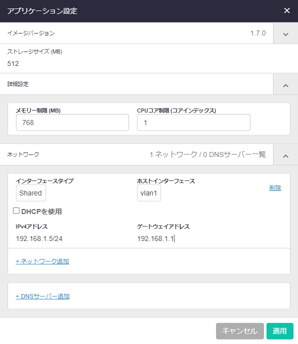The image size is (298, 344).
Task: Click the キャンセル button
Action: click(240, 331)
